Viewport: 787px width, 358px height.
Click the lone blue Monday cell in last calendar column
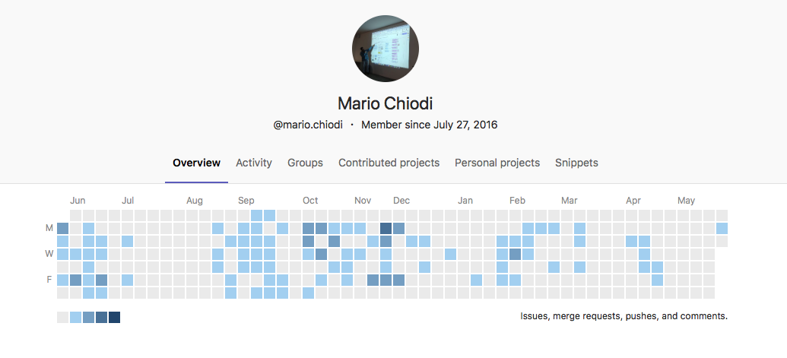pyautogui.click(x=722, y=229)
